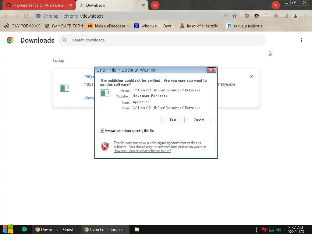Click the Petya.exe file icon in the dialog
The height and width of the screenshot is (234, 312).
(105, 93)
